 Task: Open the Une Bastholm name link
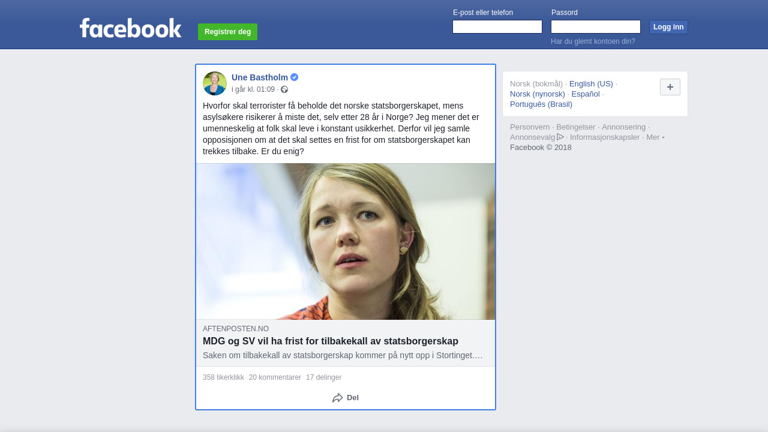click(x=260, y=77)
